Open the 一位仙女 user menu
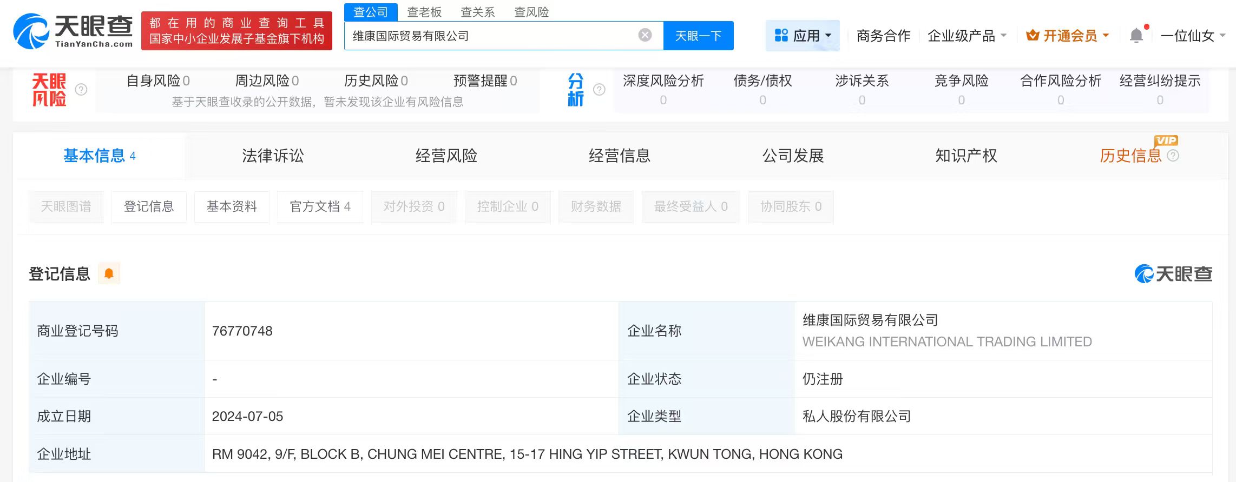 (x=1193, y=36)
